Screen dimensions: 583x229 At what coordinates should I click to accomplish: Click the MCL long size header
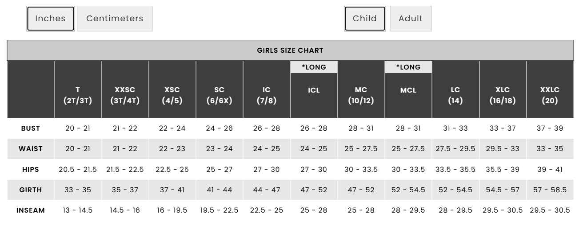(408, 90)
